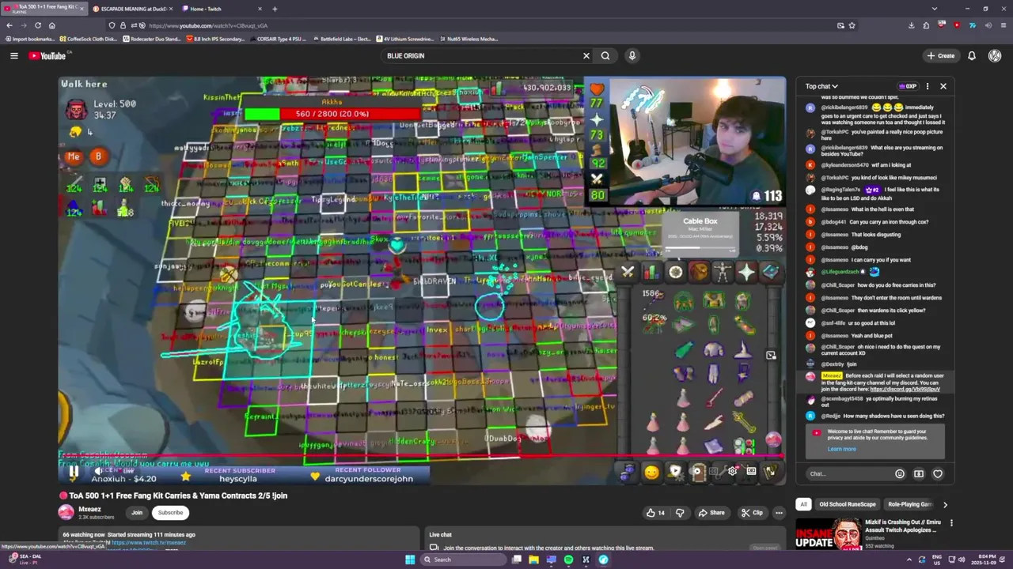This screenshot has width=1013, height=569.
Task: Close the Home - Twitch tab
Action: pyautogui.click(x=260, y=9)
